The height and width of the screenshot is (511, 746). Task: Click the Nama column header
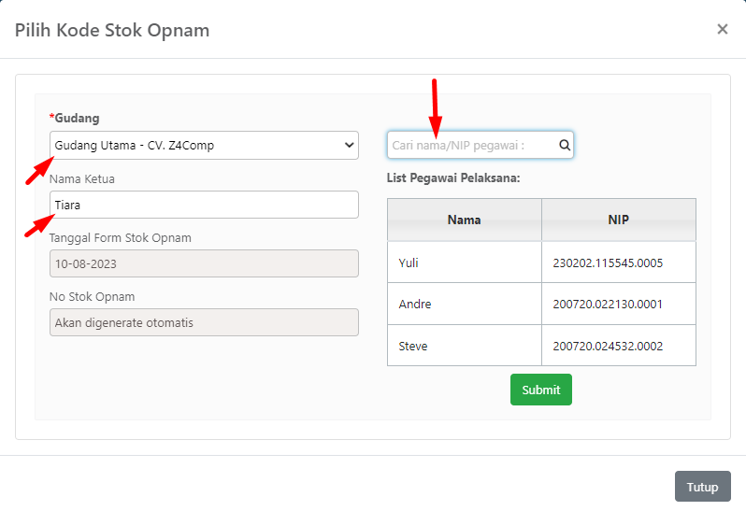tap(465, 220)
